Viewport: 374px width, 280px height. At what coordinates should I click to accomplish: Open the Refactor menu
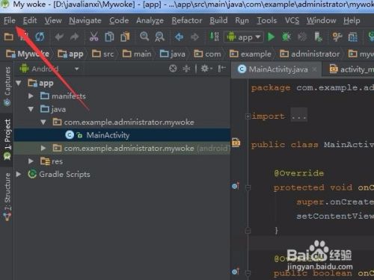[x=187, y=20]
